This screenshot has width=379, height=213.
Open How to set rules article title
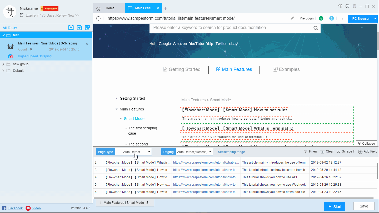[235, 110]
